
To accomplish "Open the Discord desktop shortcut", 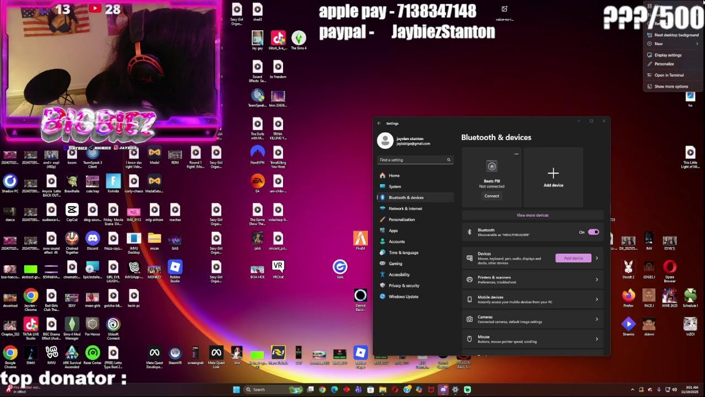I will tap(93, 239).
